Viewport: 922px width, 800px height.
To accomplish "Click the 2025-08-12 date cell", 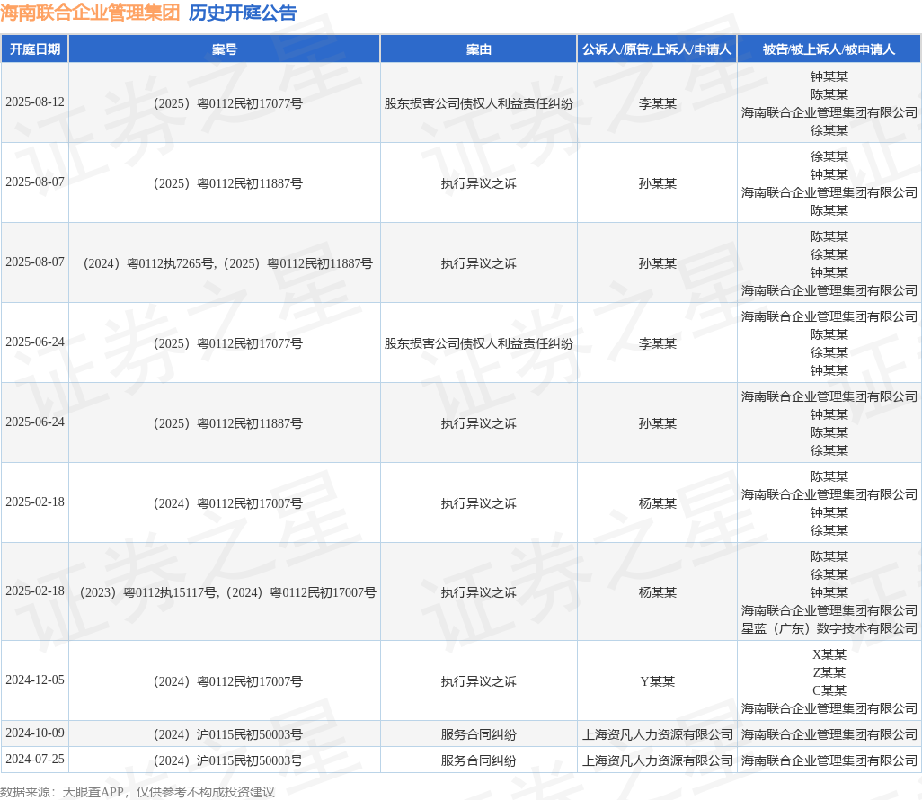I will 35,102.
